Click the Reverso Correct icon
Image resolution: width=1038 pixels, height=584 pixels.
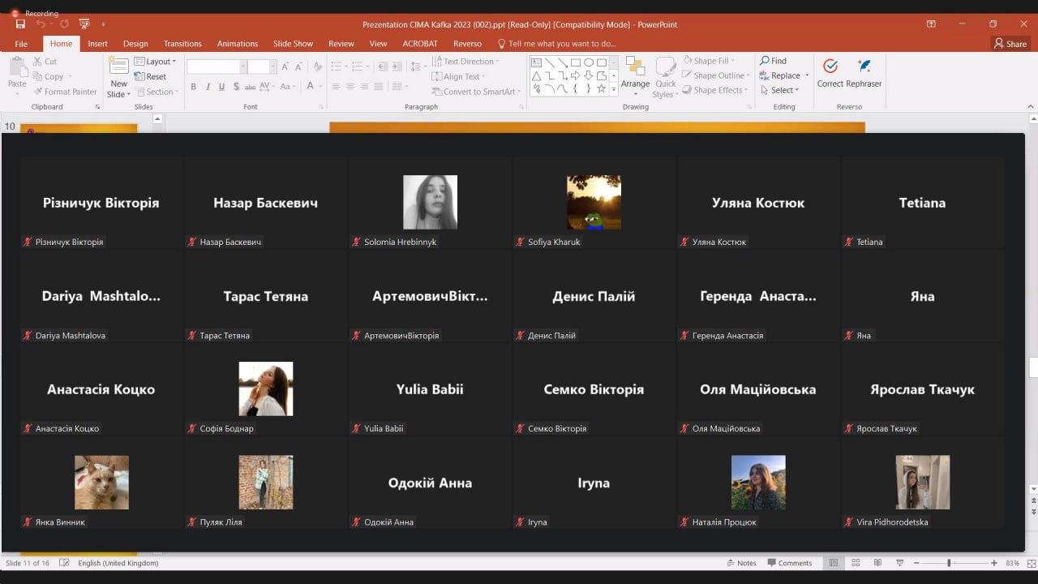[x=830, y=67]
